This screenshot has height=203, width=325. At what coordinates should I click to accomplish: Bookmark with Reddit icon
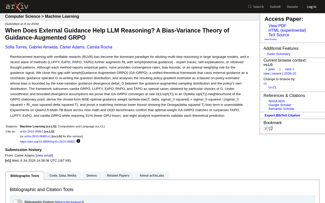(271, 128)
